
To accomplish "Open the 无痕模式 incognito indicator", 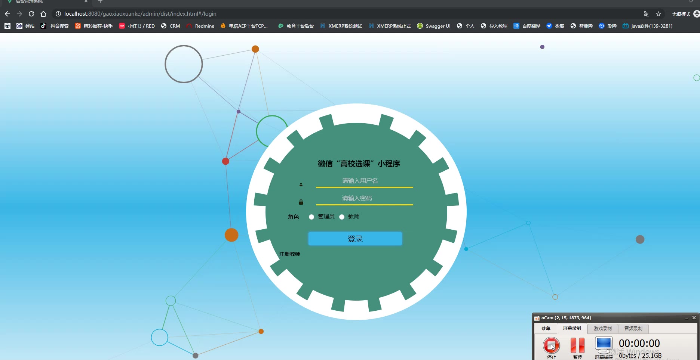I will 685,14.
